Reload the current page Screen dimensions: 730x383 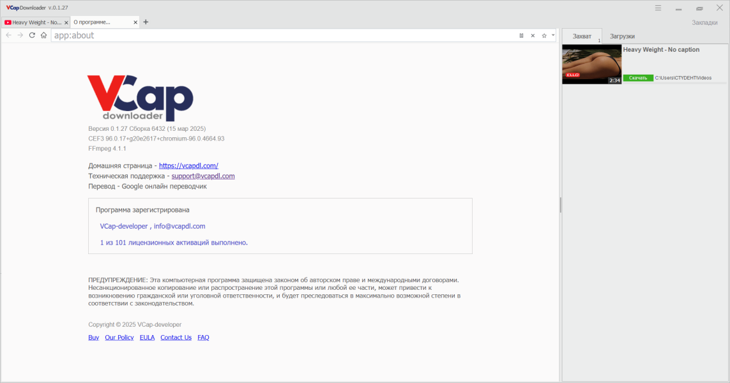(x=32, y=35)
